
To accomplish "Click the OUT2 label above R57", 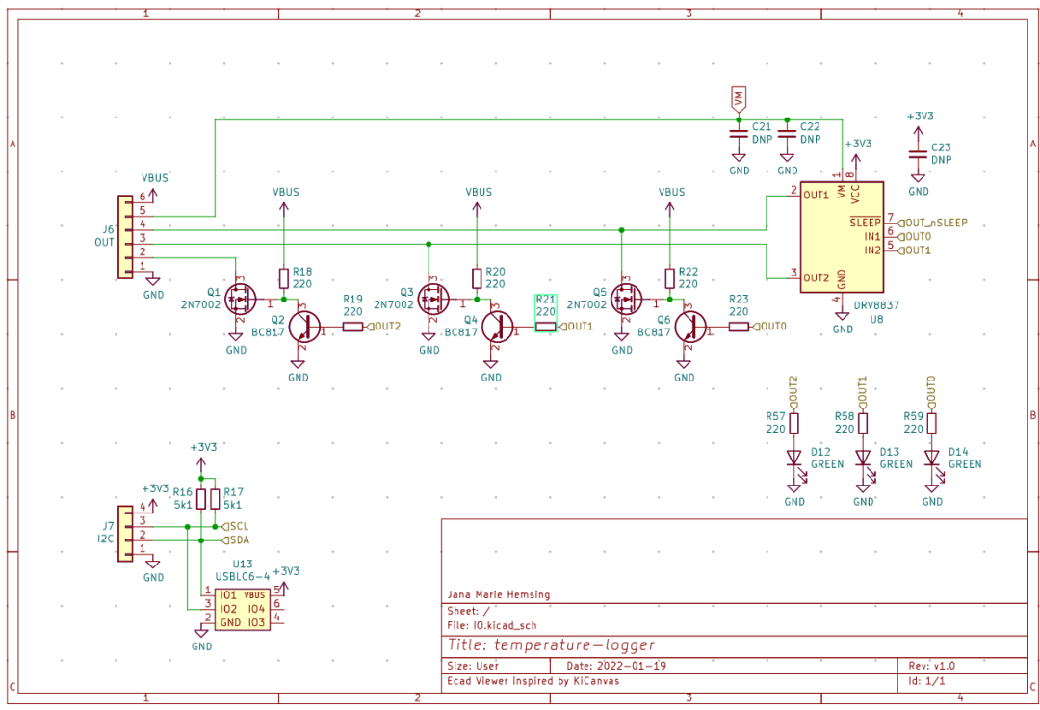I will tap(793, 393).
